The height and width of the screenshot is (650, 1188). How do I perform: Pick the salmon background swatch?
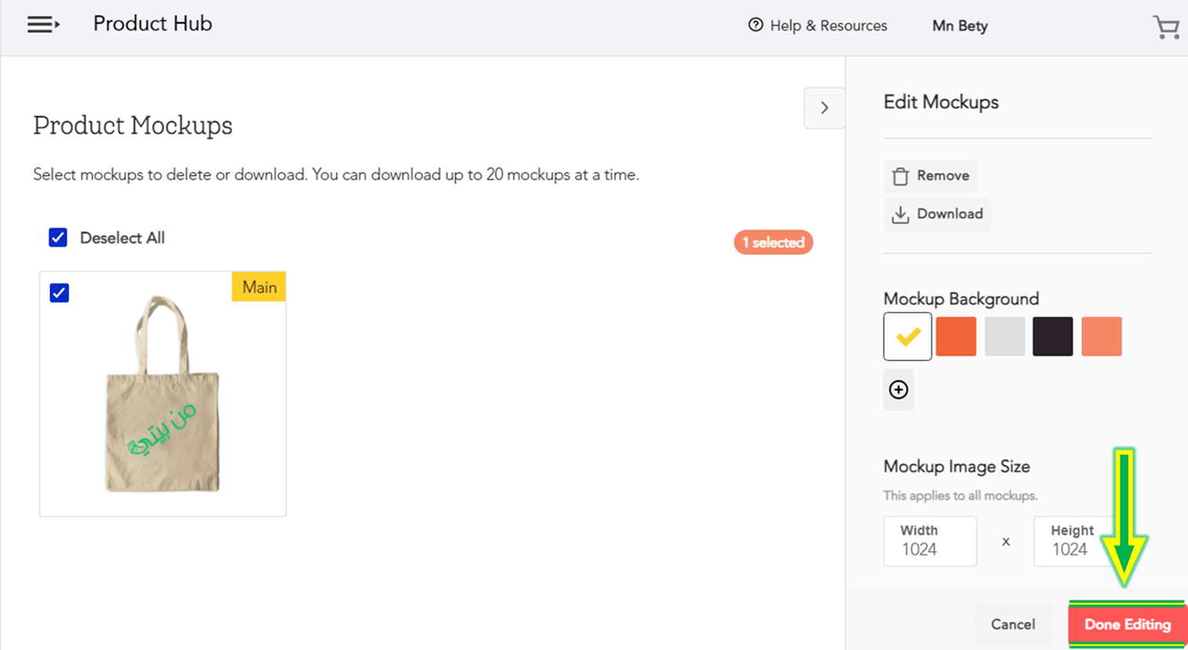point(1102,336)
